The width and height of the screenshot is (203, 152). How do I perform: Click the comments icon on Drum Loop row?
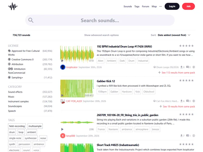pyautogui.click(x=187, y=67)
